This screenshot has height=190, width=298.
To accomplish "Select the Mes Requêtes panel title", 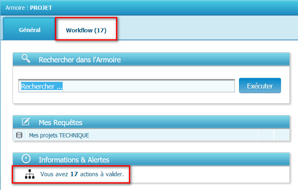I will (60, 122).
